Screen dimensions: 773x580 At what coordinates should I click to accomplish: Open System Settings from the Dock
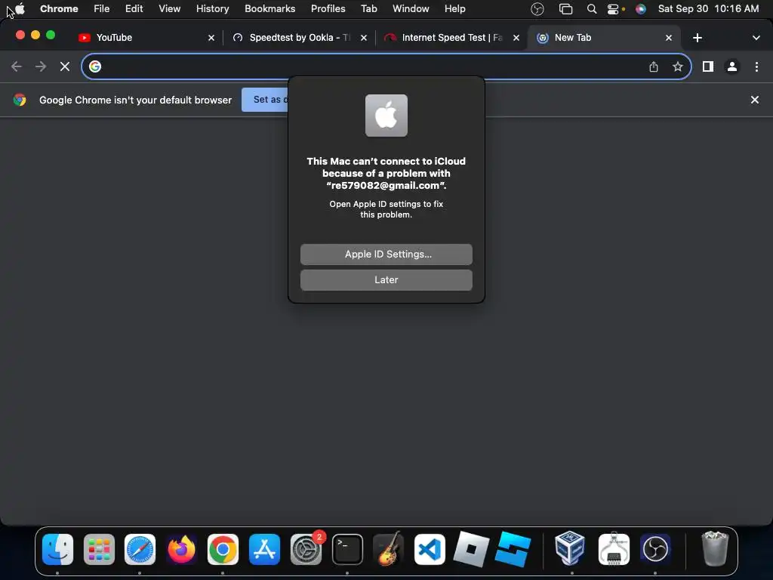tap(306, 549)
